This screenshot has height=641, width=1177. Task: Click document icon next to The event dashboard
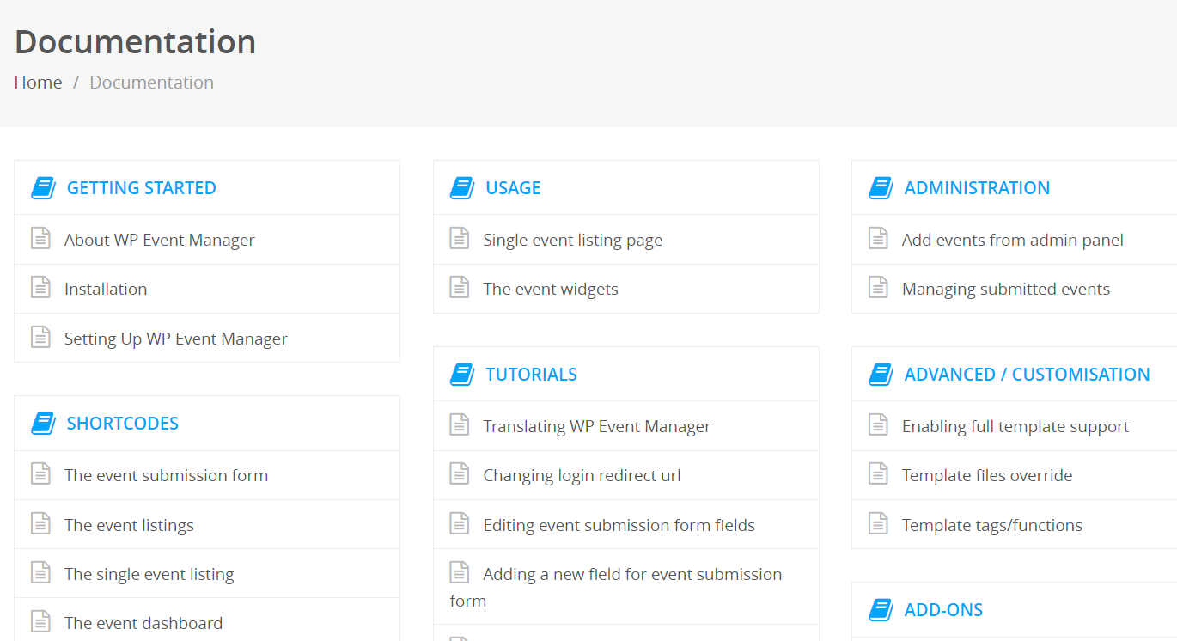pos(40,621)
